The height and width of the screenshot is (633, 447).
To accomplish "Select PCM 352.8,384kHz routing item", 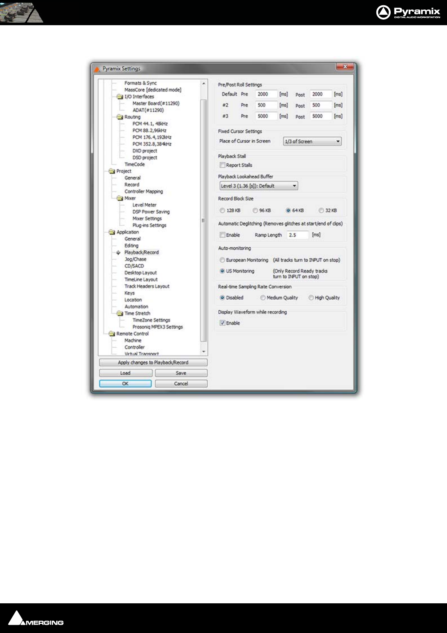I will pyautogui.click(x=152, y=144).
